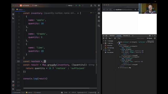Screen dimensions: 168x94
Task: Click the editor horizontal scrollbar
Action: pos(56,88)
